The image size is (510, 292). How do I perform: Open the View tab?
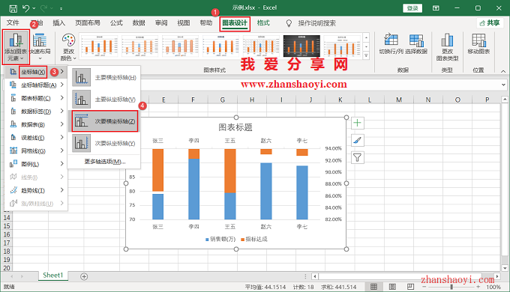point(184,23)
